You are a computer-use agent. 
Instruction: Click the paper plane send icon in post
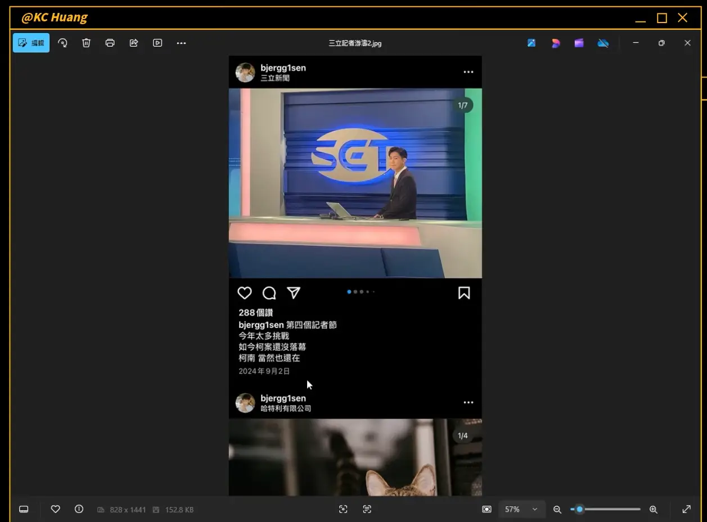(x=294, y=293)
